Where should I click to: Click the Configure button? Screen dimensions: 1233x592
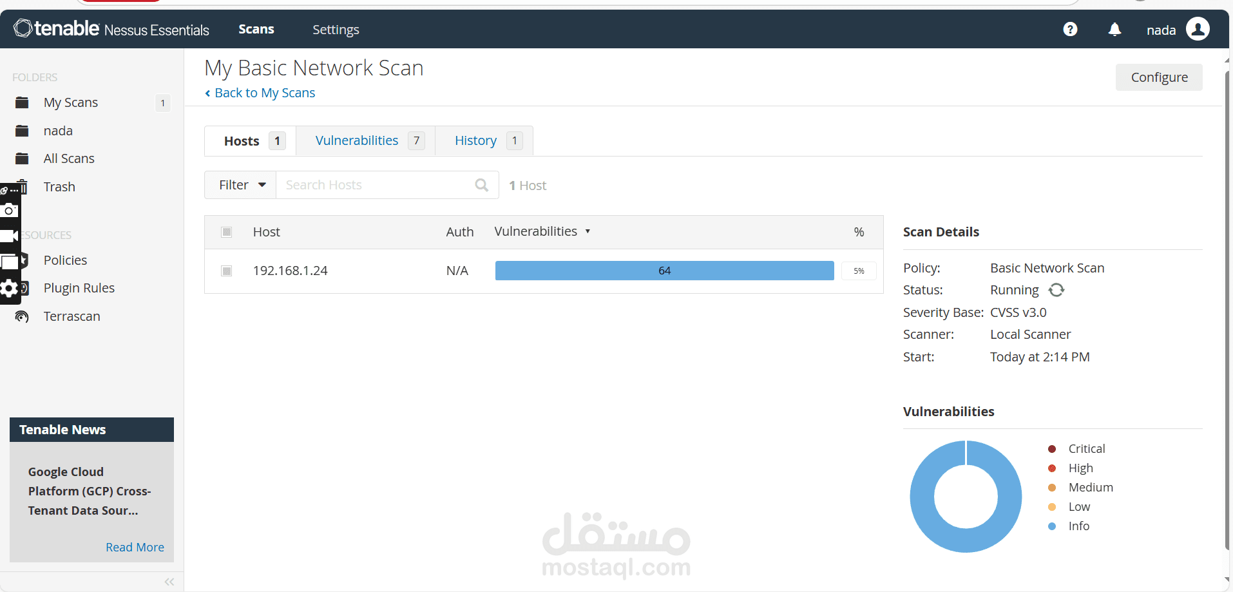1159,77
